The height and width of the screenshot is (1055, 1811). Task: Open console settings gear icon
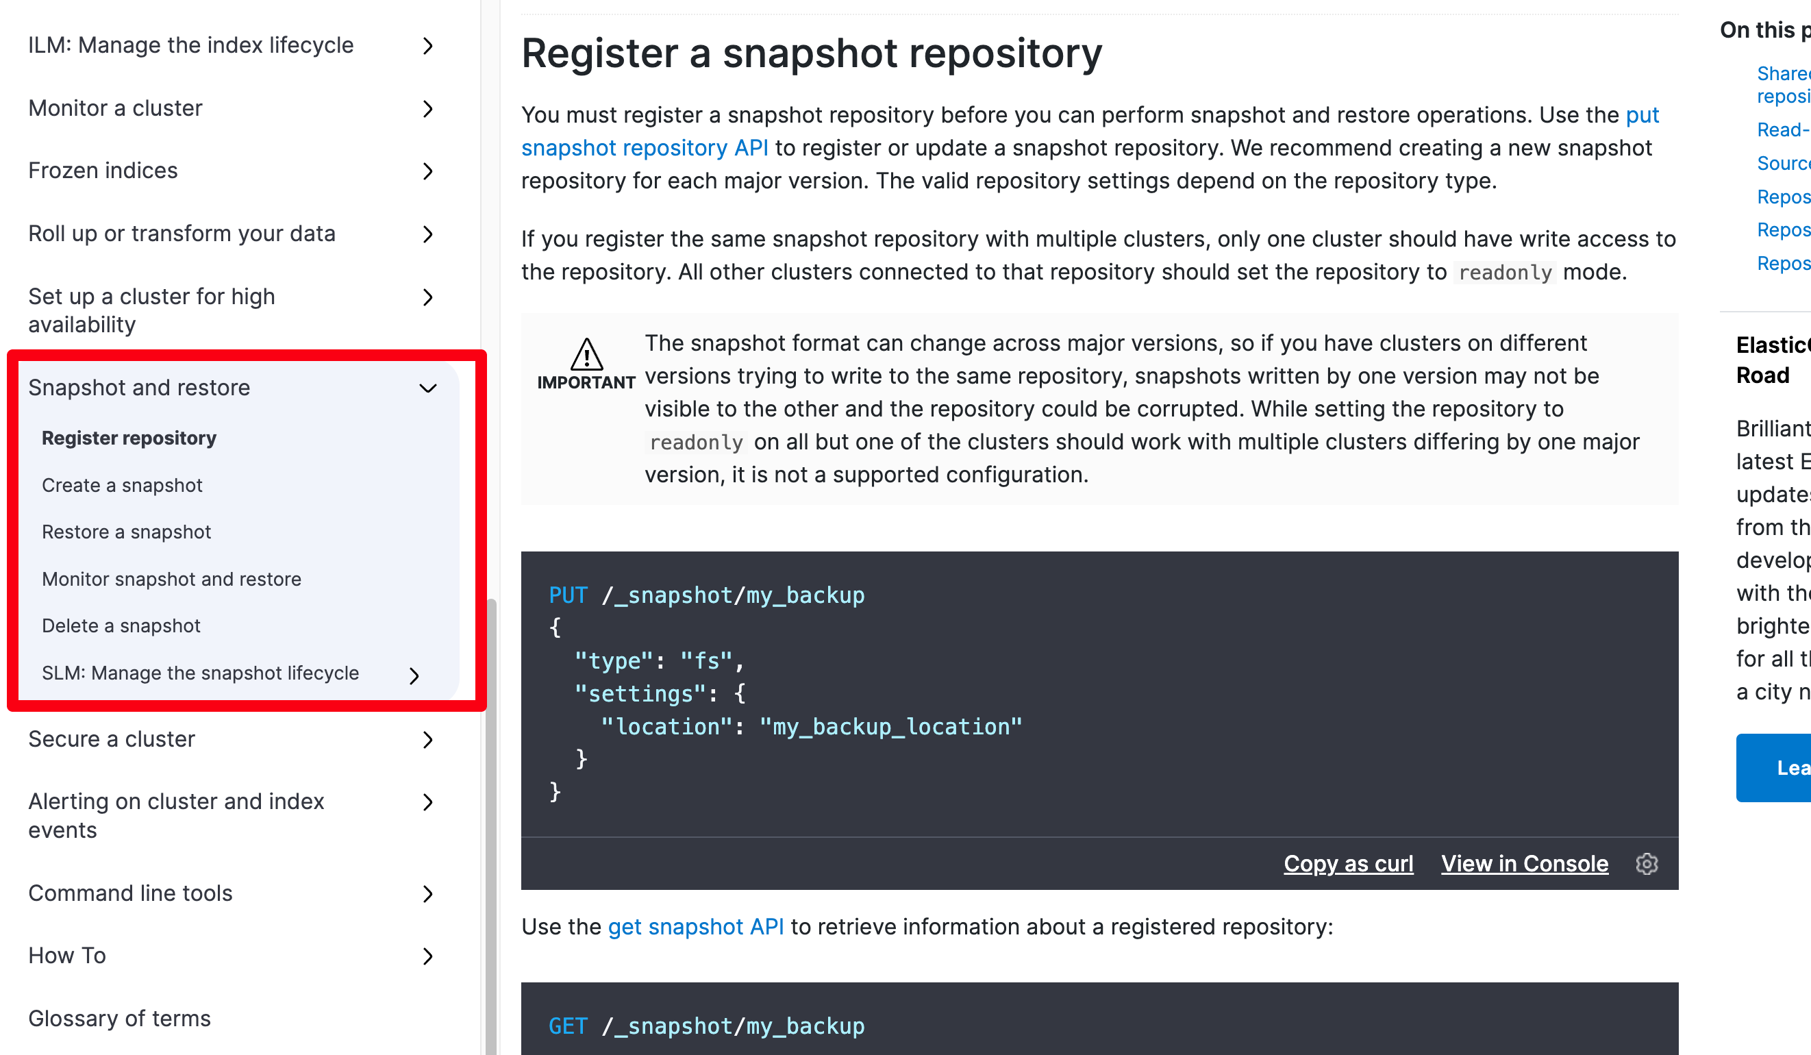1647,863
